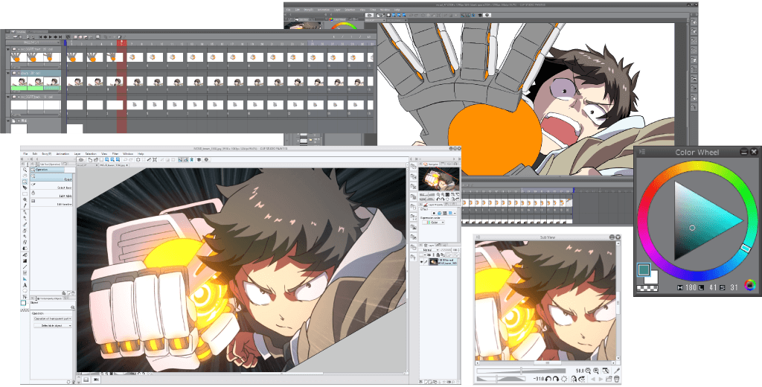Click the main teal color swatch in Color Wheel
Viewport: 762px width, 387px height.
pyautogui.click(x=643, y=270)
